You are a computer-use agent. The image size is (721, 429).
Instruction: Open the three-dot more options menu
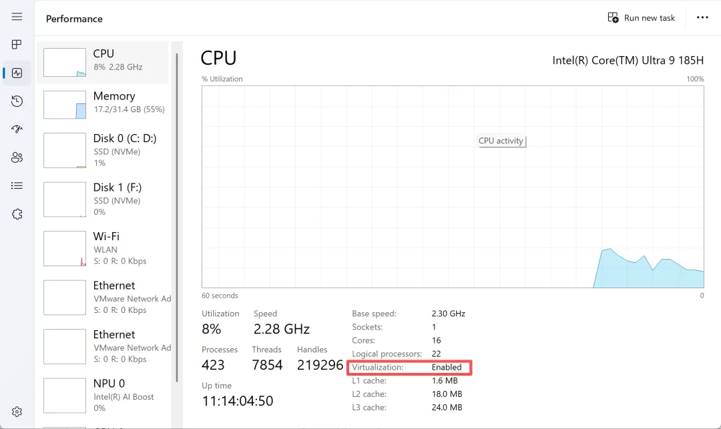(x=702, y=18)
